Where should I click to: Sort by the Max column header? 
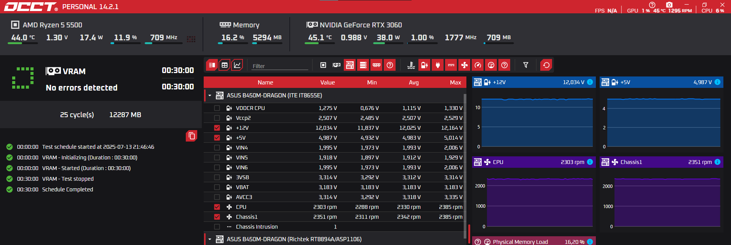click(x=455, y=83)
